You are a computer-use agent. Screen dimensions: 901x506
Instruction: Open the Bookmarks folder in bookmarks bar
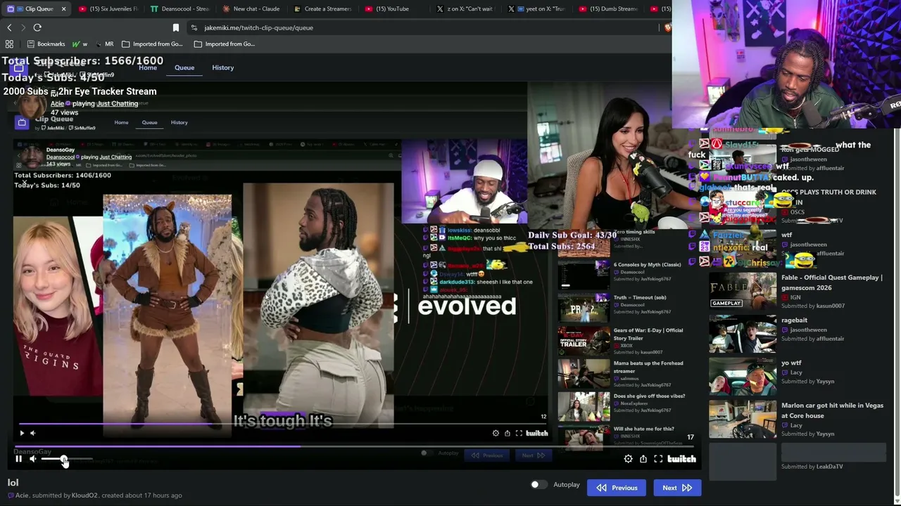coord(46,44)
